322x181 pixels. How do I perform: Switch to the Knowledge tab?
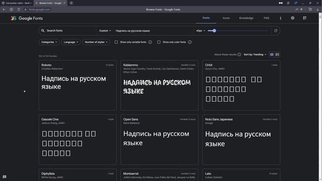pyautogui.click(x=246, y=18)
